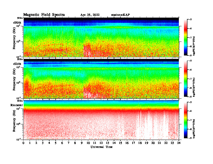
Task: Click hour tick label "12" on time axis
Action: tap(101, 143)
